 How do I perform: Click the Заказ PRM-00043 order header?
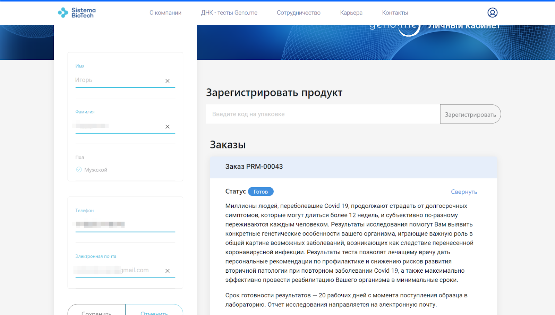coord(353,167)
